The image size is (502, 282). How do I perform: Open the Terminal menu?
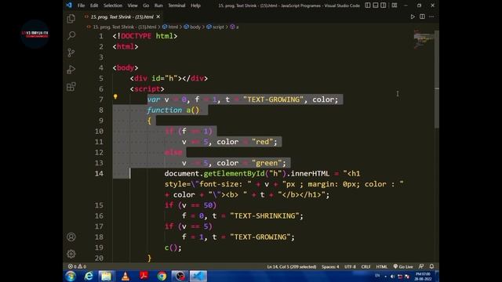[176, 5]
